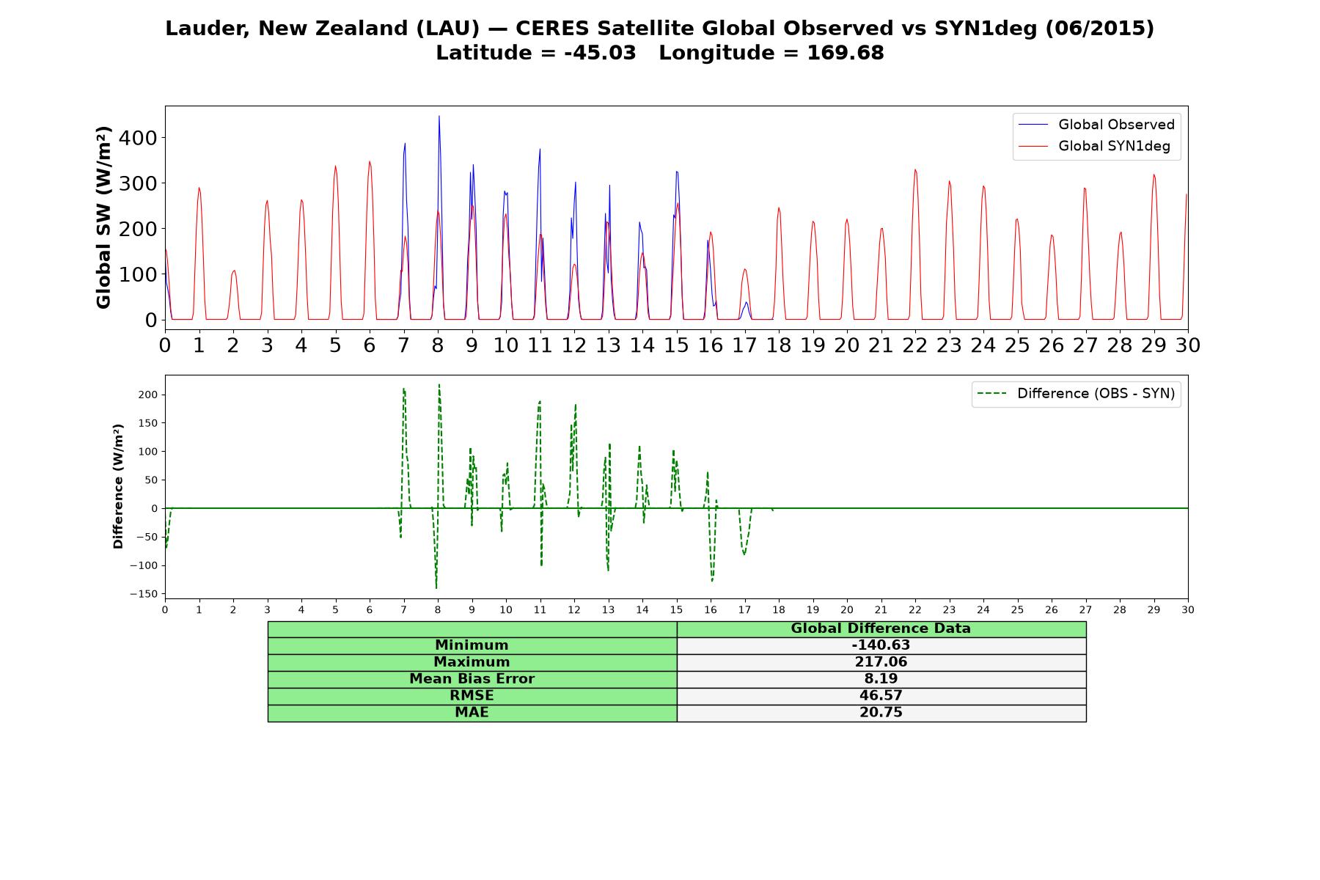Click day 22 tick on upper chart

tap(915, 345)
